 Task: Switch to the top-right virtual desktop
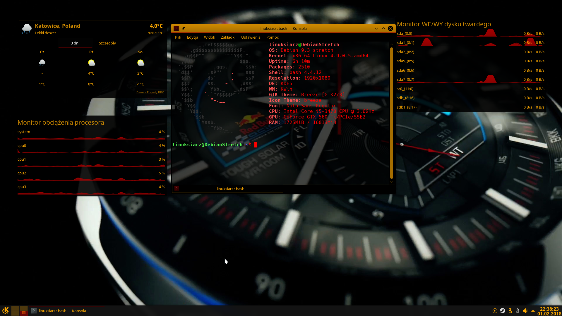(x=24, y=308)
